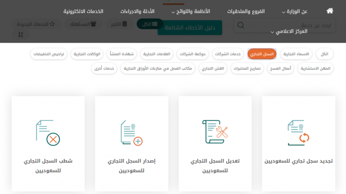
Task: Expand the عن الوزارة menu
Action: 295,11
